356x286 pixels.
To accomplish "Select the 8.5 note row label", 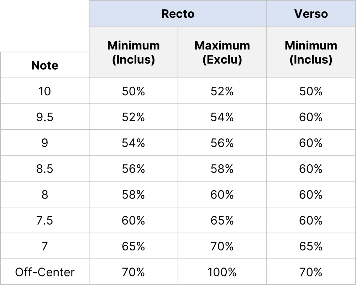I will tap(44, 169).
